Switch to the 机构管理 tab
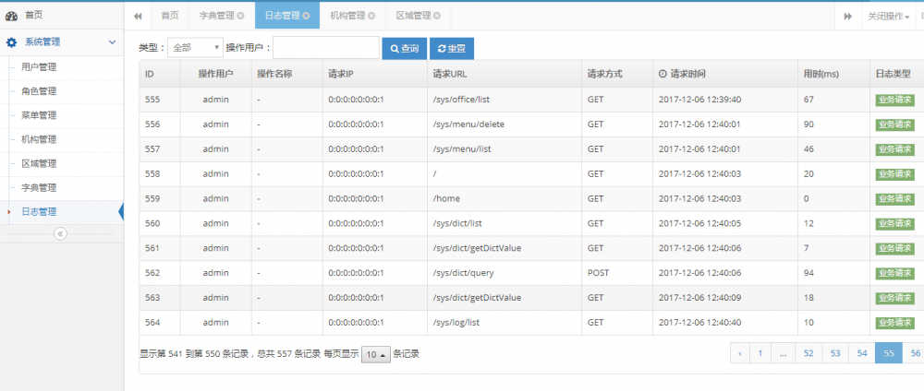924x391 pixels. pyautogui.click(x=352, y=16)
